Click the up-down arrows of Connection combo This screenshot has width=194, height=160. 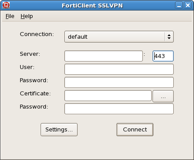[x=169, y=37]
